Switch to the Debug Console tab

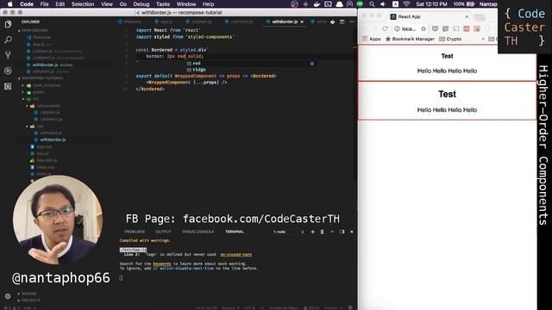(x=198, y=232)
